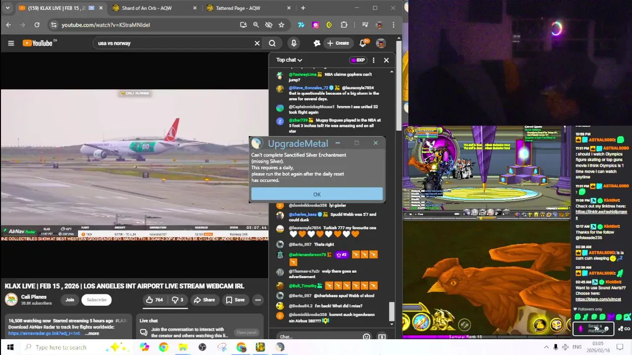The image size is (632, 355).
Task: Open OBS Studio from the taskbar
Action: click(x=202, y=347)
